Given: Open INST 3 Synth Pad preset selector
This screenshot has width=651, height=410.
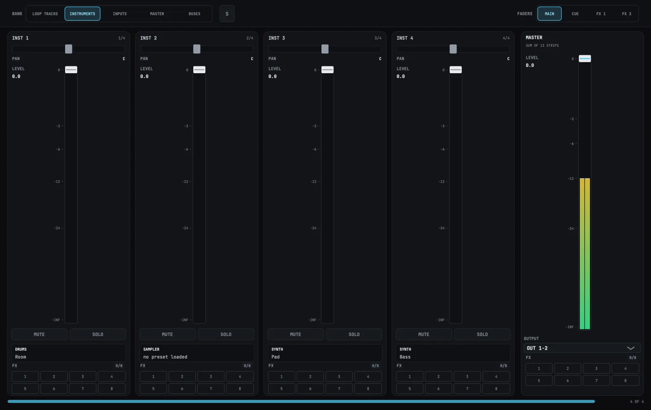Looking at the screenshot, I should pyautogui.click(x=325, y=353).
